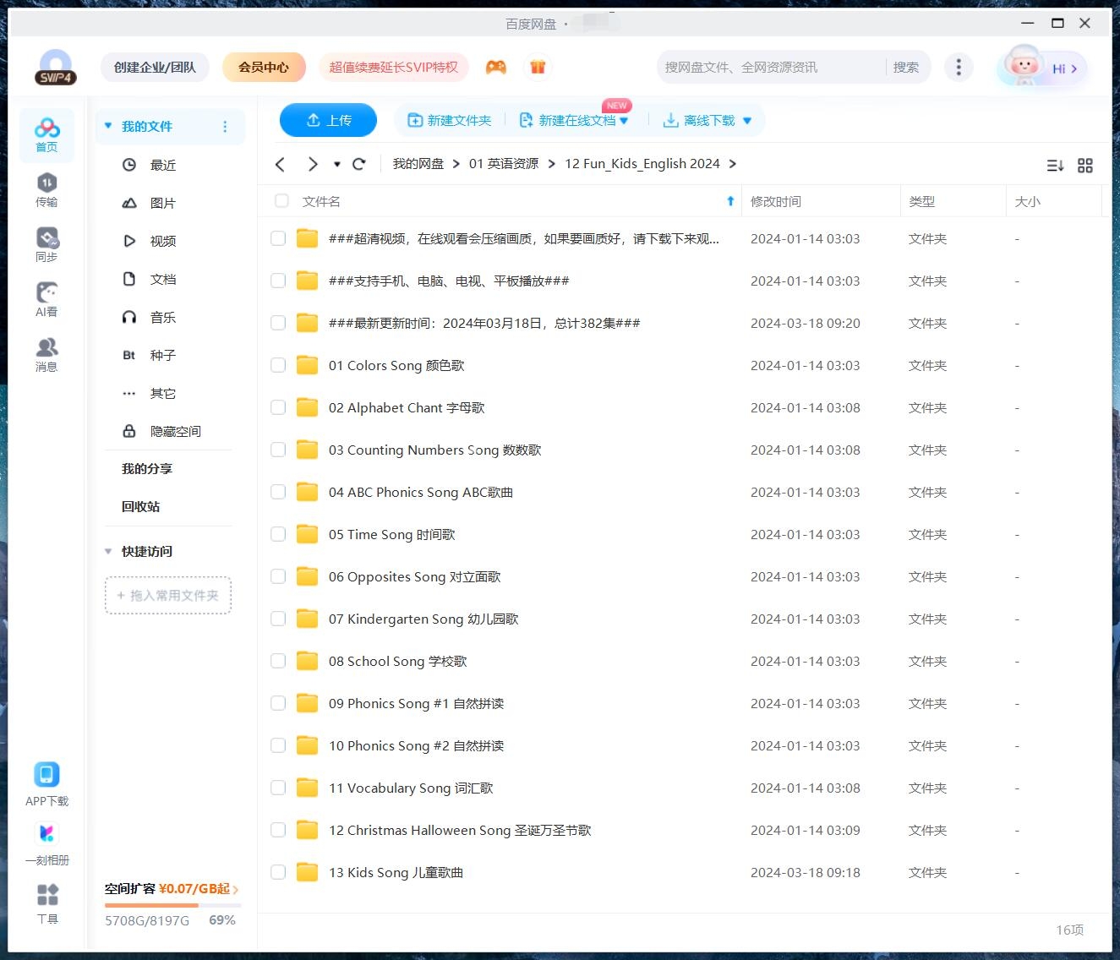
Task: Select 音乐 category
Action: point(163,317)
